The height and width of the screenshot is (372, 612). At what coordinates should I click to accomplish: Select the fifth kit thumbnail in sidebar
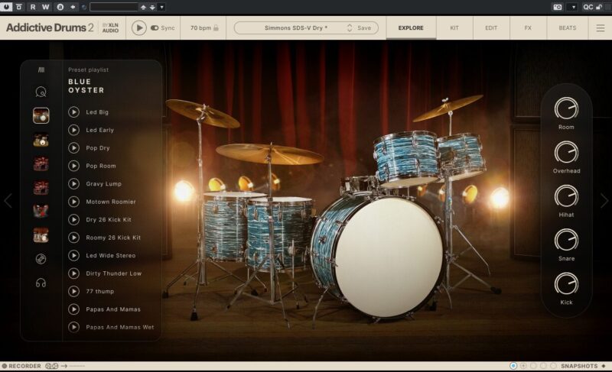point(41,212)
